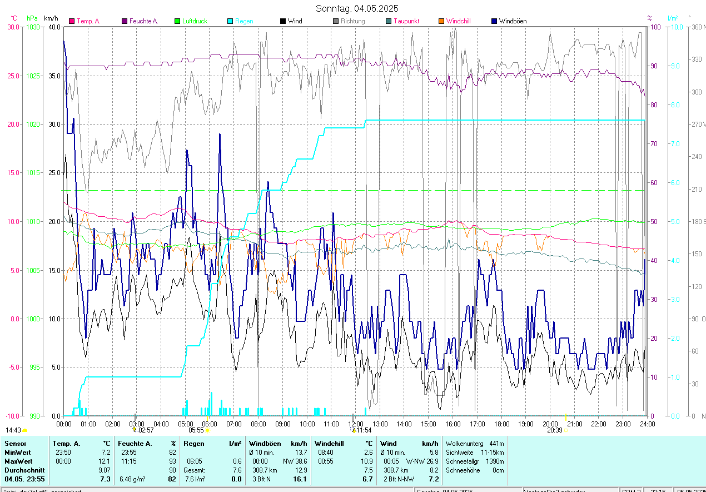The image size is (706, 492).
Task: Click the '6.48 g/m³' absolute humidity value
Action: point(132,479)
